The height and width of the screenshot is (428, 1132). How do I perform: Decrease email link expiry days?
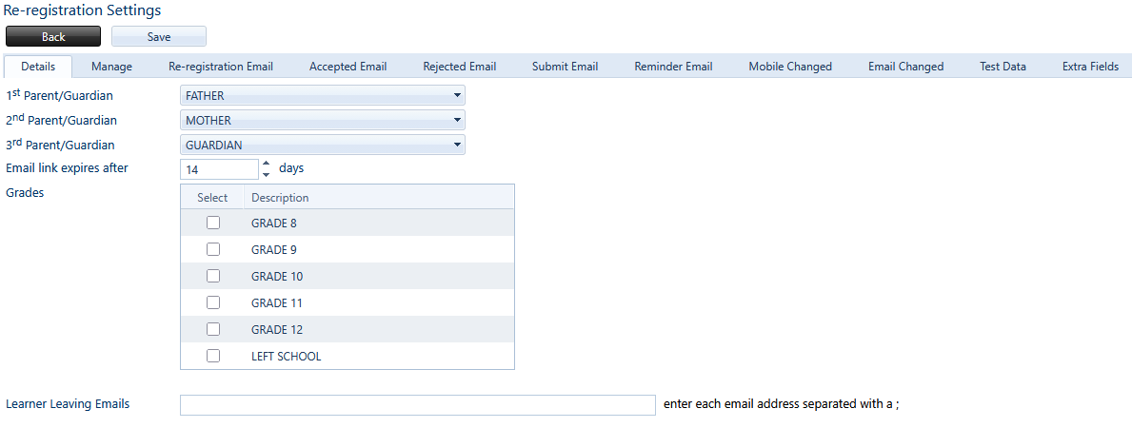click(x=266, y=175)
